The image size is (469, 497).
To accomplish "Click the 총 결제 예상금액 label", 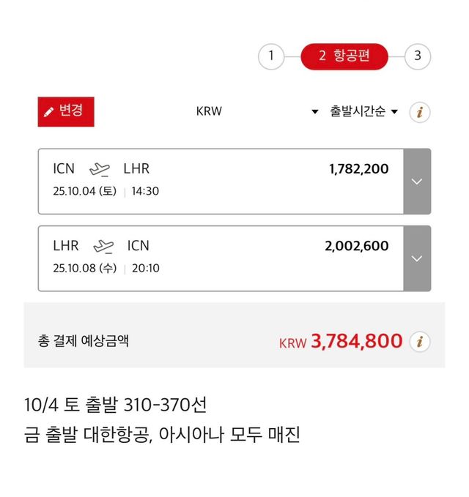I will click(84, 341).
